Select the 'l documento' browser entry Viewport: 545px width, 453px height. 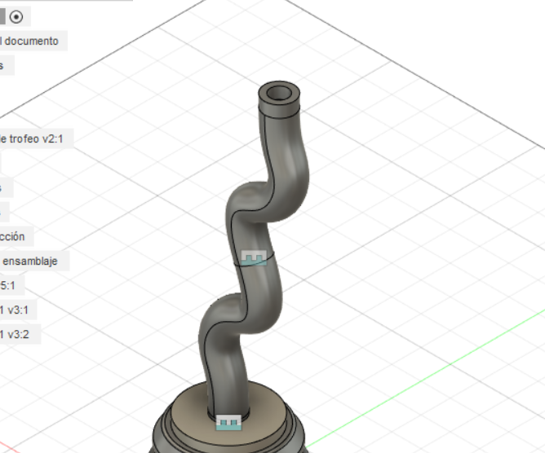[30, 41]
